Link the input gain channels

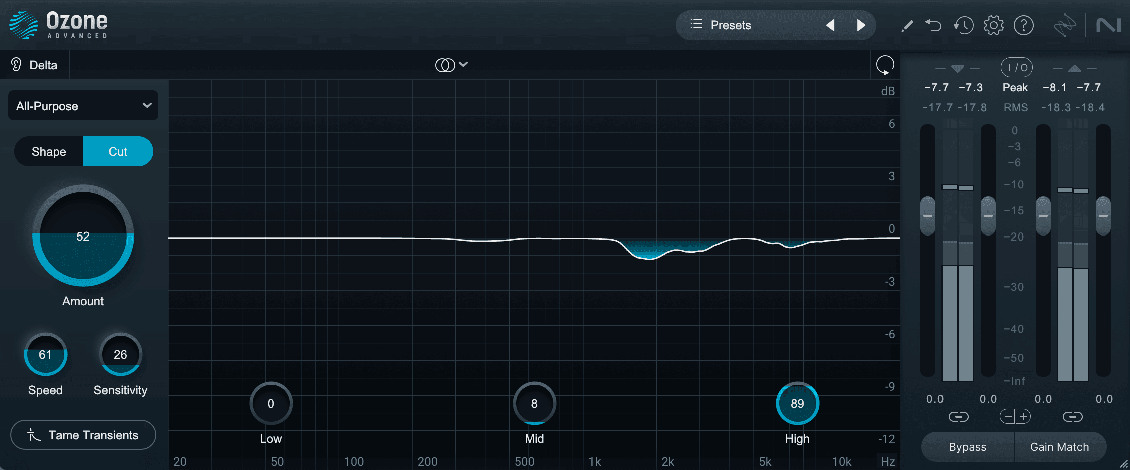point(958,417)
